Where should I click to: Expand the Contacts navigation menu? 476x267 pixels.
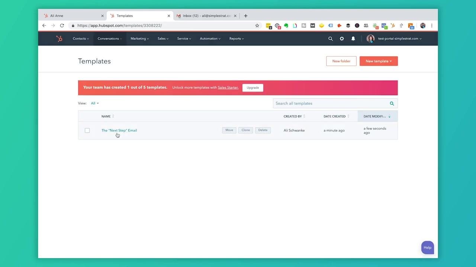(x=81, y=39)
